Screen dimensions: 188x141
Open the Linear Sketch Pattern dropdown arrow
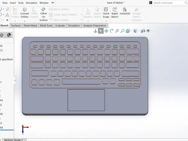point(81,15)
